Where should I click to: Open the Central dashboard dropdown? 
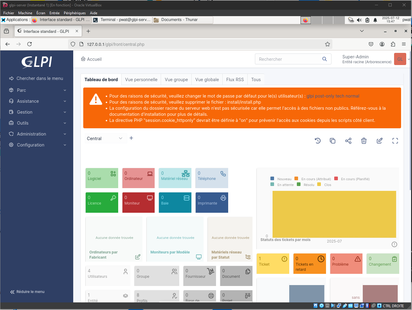(x=105, y=138)
